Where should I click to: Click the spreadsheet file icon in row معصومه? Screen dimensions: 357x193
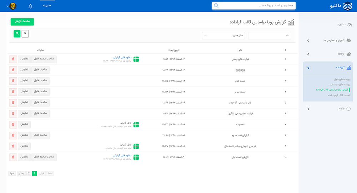pos(136,125)
